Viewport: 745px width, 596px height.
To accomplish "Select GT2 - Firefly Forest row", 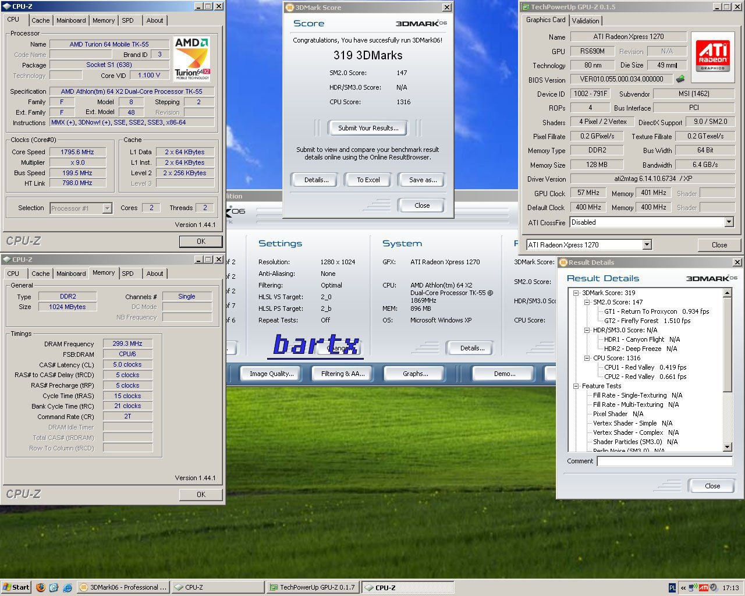I will click(647, 321).
